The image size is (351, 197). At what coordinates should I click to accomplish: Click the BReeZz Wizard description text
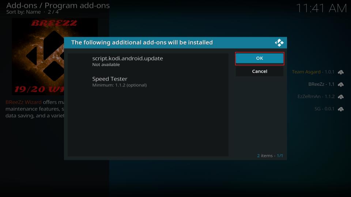(35, 109)
